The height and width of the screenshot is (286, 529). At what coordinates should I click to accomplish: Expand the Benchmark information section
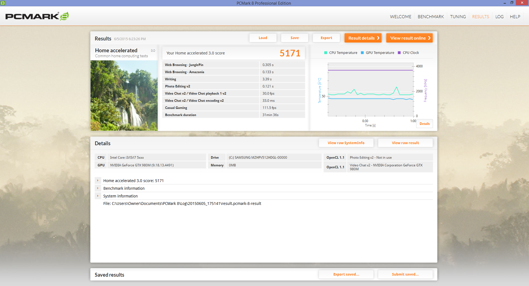98,188
